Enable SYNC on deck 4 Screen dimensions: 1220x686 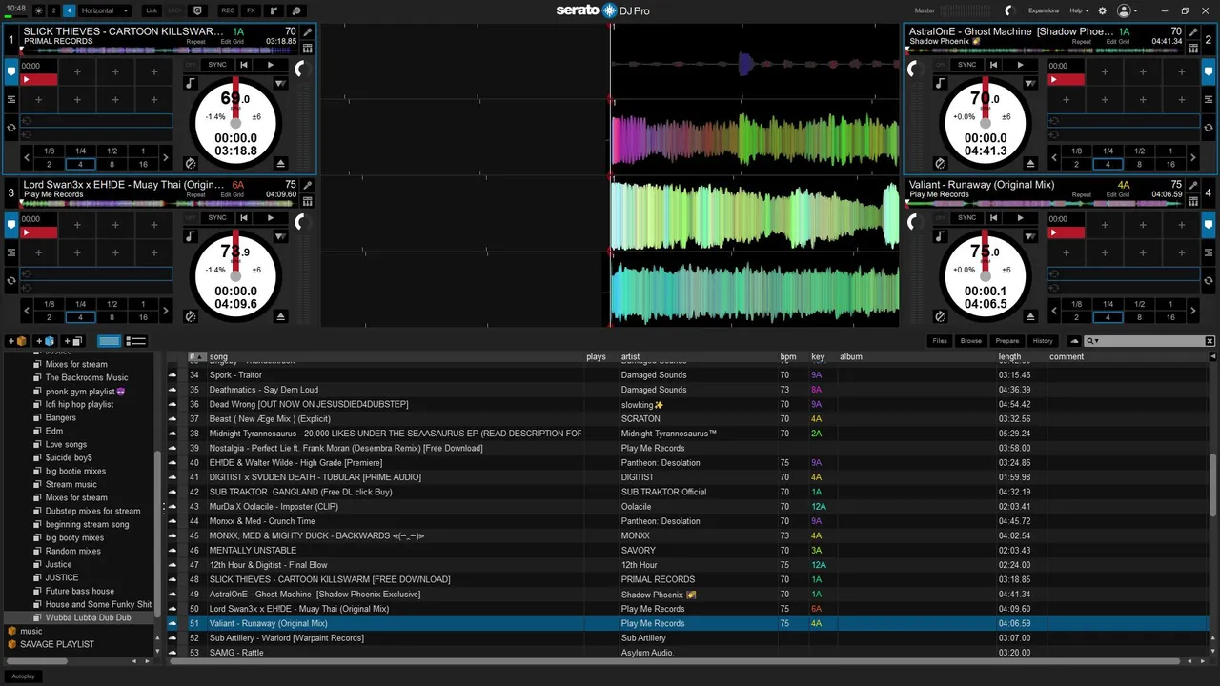[967, 218]
